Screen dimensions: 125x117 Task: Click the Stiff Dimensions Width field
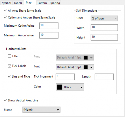pyautogui.click(x=104, y=28)
